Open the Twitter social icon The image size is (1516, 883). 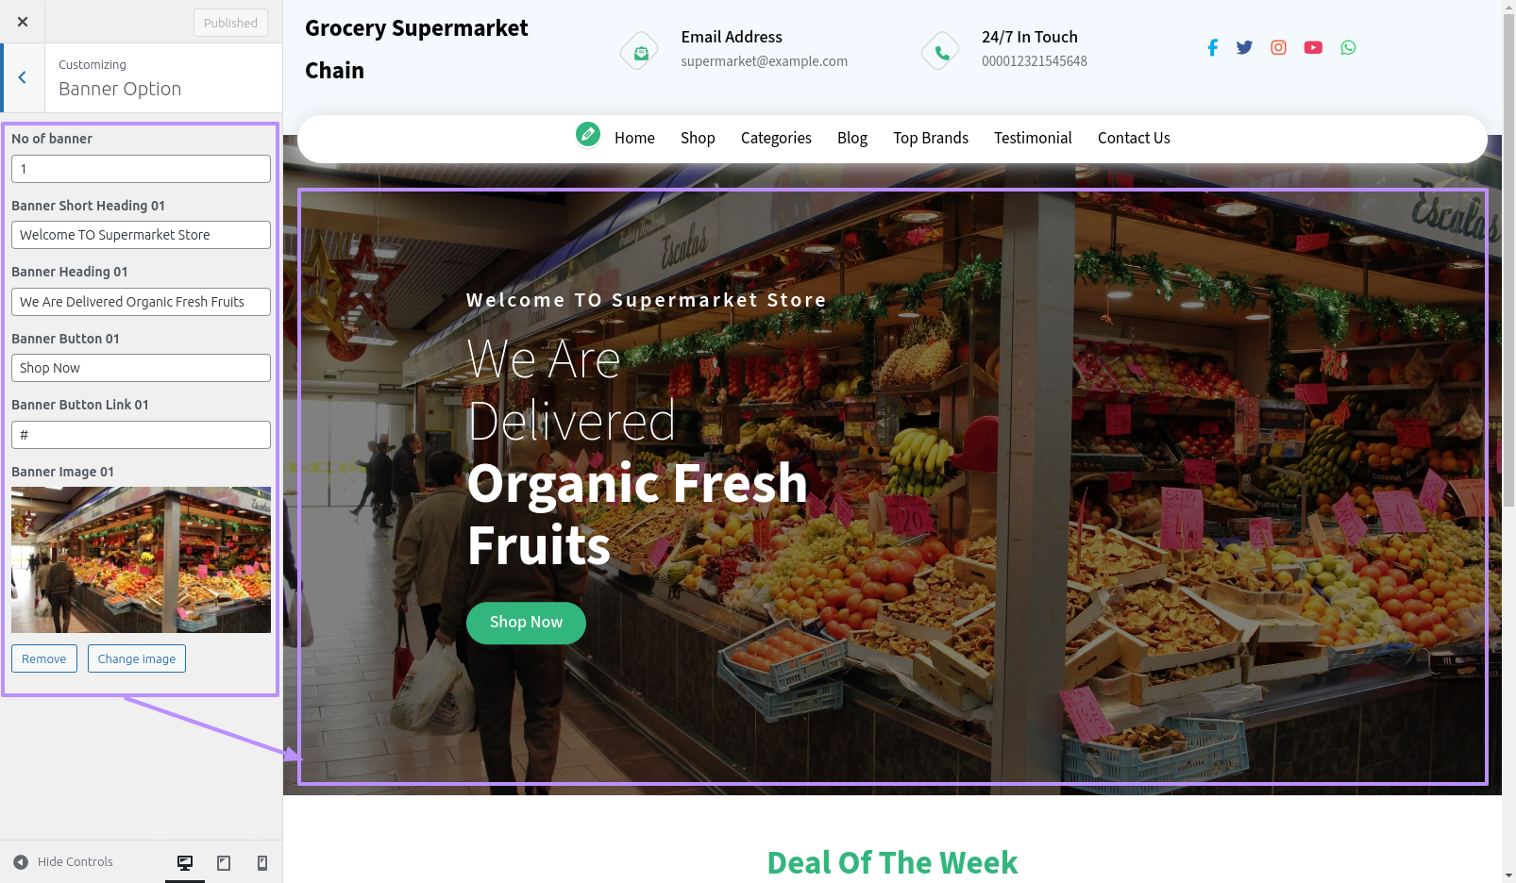pos(1244,47)
